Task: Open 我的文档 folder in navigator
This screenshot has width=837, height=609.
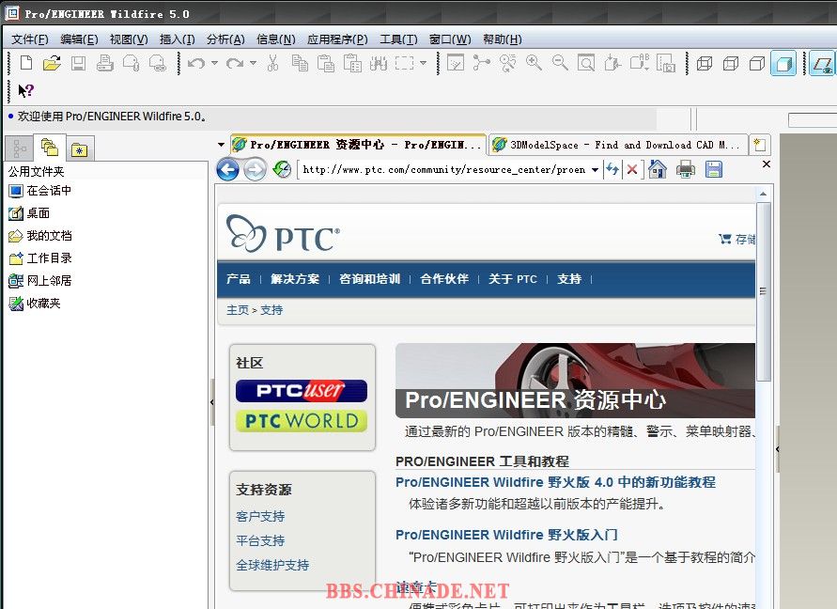Action: pos(40,236)
